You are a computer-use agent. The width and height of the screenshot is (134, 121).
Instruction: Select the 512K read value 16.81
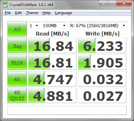(x=52, y=62)
